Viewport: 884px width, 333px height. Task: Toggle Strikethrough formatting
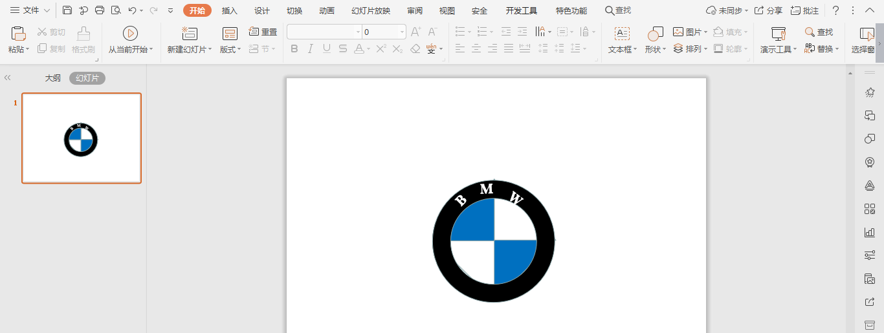(343, 48)
